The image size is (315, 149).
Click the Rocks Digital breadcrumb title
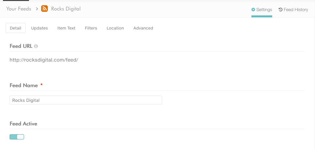(66, 9)
